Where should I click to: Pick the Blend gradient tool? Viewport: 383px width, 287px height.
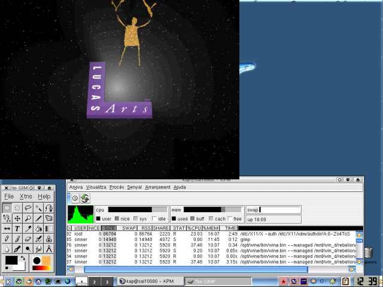49,228
